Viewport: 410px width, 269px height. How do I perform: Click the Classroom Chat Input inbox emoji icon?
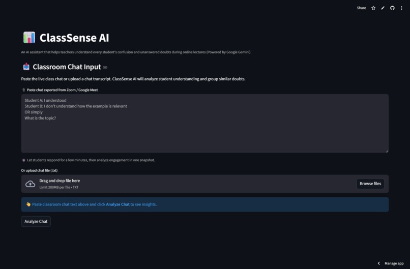coord(26,67)
